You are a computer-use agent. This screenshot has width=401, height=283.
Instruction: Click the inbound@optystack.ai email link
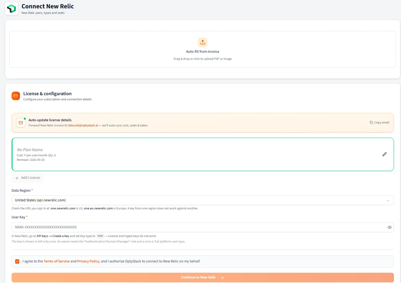coord(83,125)
